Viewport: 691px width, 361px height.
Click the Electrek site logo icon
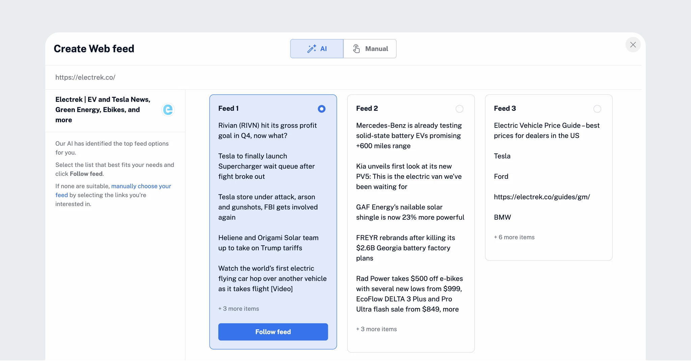pos(168,110)
